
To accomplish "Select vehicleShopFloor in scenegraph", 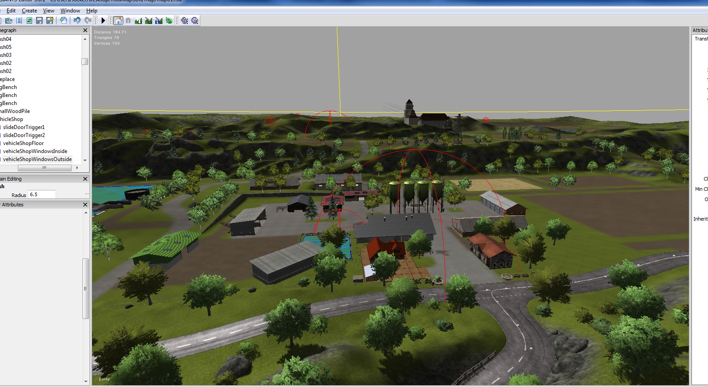I will point(23,143).
